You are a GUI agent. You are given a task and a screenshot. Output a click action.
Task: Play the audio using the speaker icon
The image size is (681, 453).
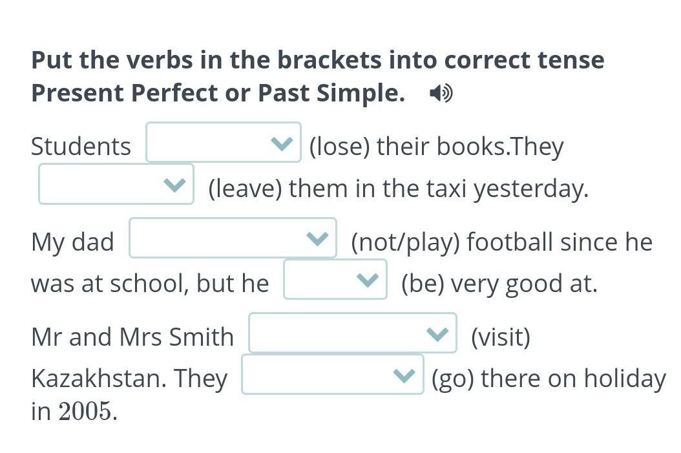[x=441, y=94]
